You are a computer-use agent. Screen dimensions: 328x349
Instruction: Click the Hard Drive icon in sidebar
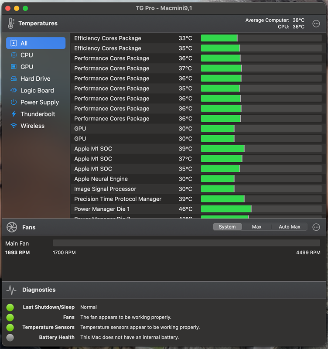[x=14, y=79]
